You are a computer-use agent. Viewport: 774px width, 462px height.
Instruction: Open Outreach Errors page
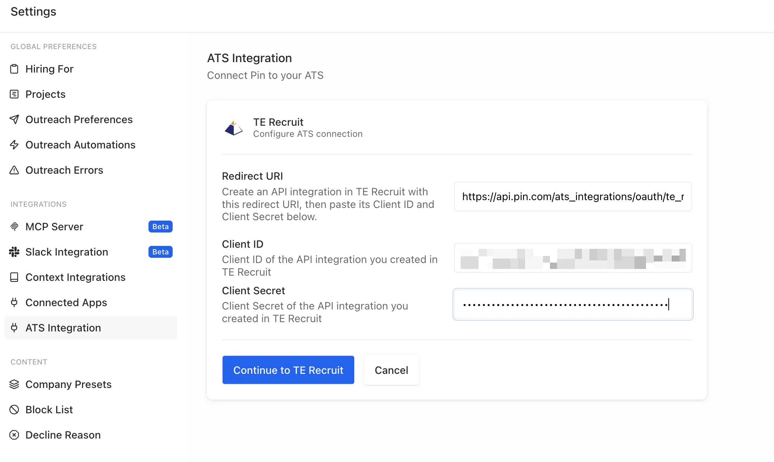91,170
